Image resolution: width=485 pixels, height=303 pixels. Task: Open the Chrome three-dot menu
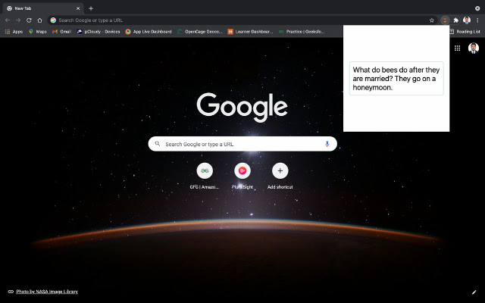click(477, 20)
